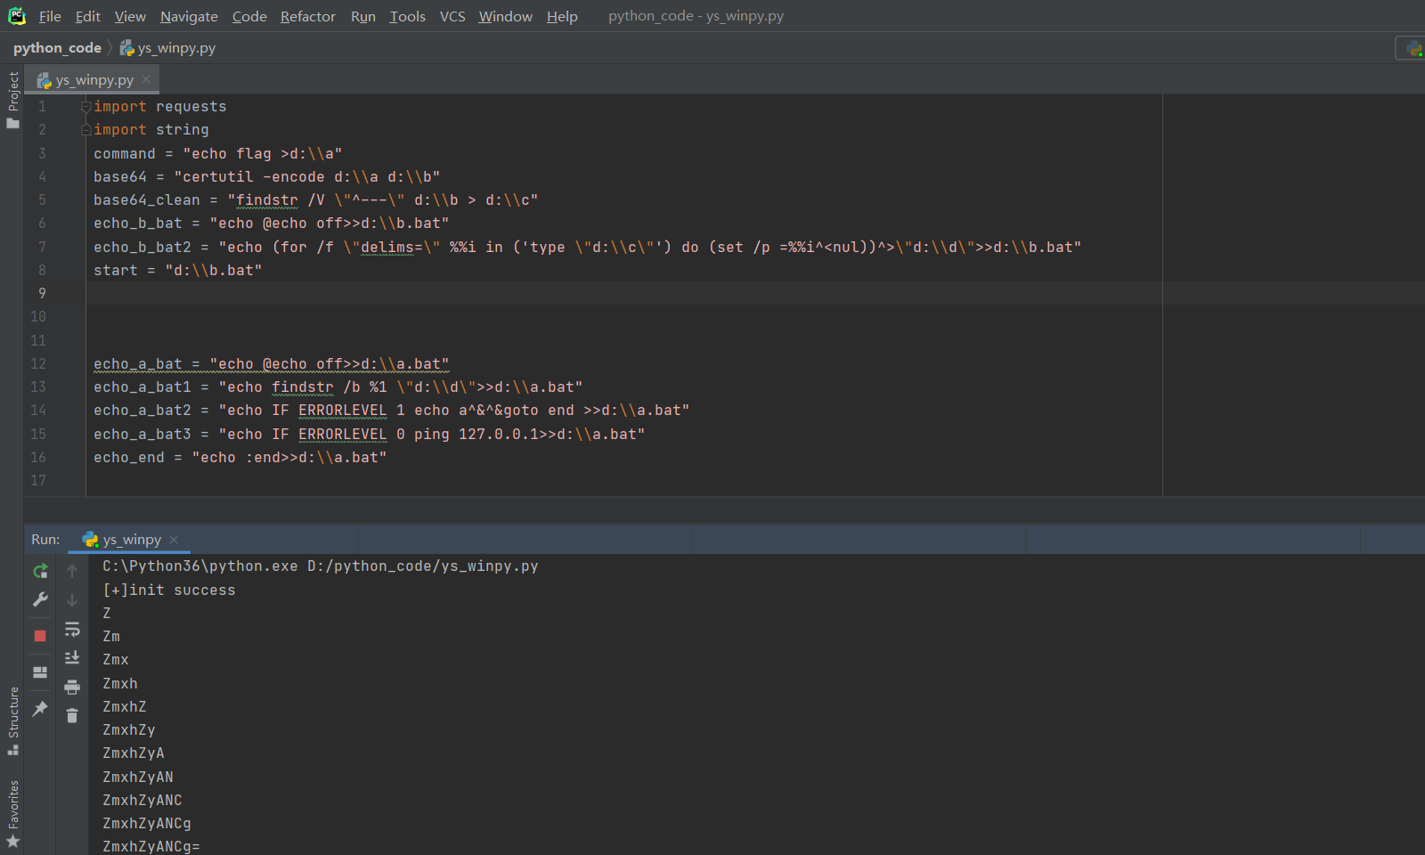Image resolution: width=1425 pixels, height=855 pixels.
Task: Stop the running process with the red square
Action: (40, 635)
